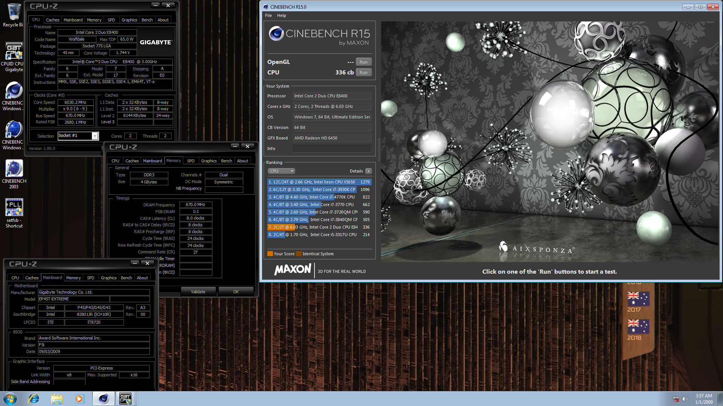
Task: Select the first CINEBENCH Windows desktop shortcut
Action: click(14, 97)
